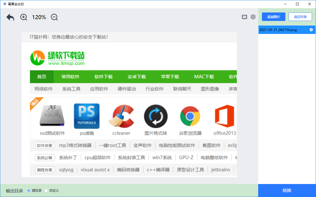Open settings via the gear icon
The image size is (316, 197).
tap(253, 17)
